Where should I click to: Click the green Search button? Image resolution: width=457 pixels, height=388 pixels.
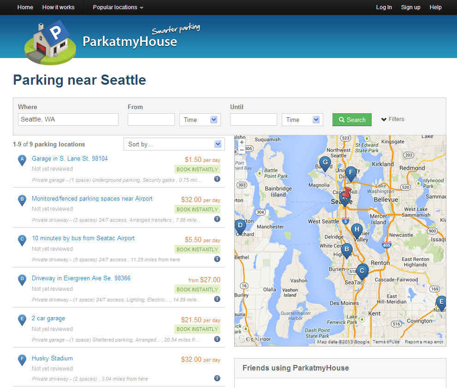point(352,120)
